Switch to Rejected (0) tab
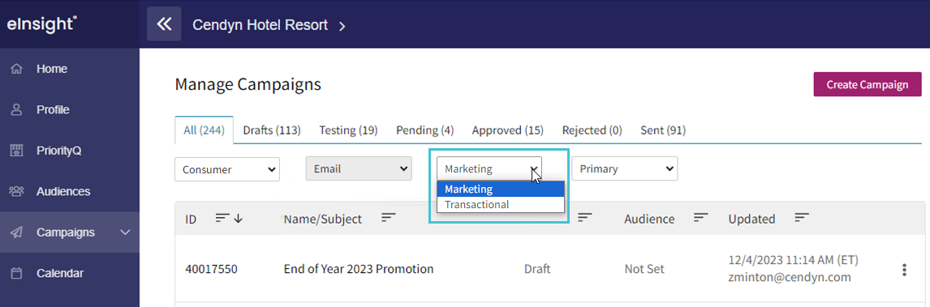 (x=592, y=130)
